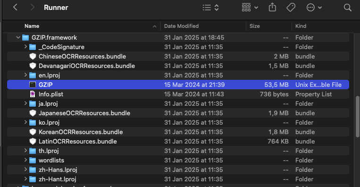This screenshot has width=360, height=187.
Task: Click the Share icon in toolbar
Action: pyautogui.click(x=272, y=8)
